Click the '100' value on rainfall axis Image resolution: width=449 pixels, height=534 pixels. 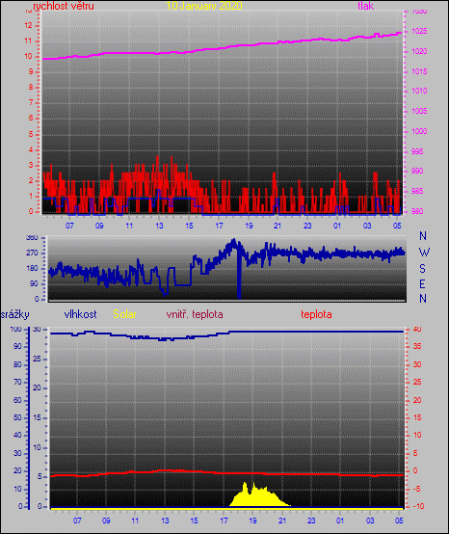pos(15,330)
